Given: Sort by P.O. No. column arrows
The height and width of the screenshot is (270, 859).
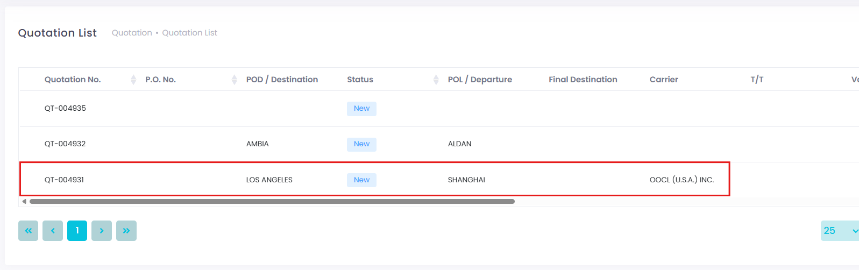Looking at the screenshot, I should click(234, 80).
